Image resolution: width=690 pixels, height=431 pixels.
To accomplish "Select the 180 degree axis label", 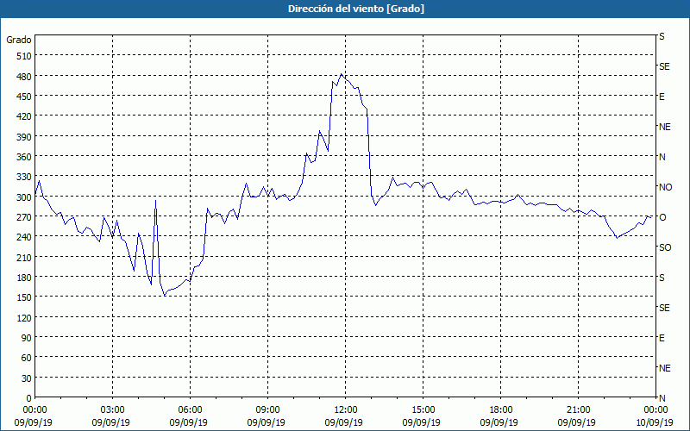I will point(24,278).
